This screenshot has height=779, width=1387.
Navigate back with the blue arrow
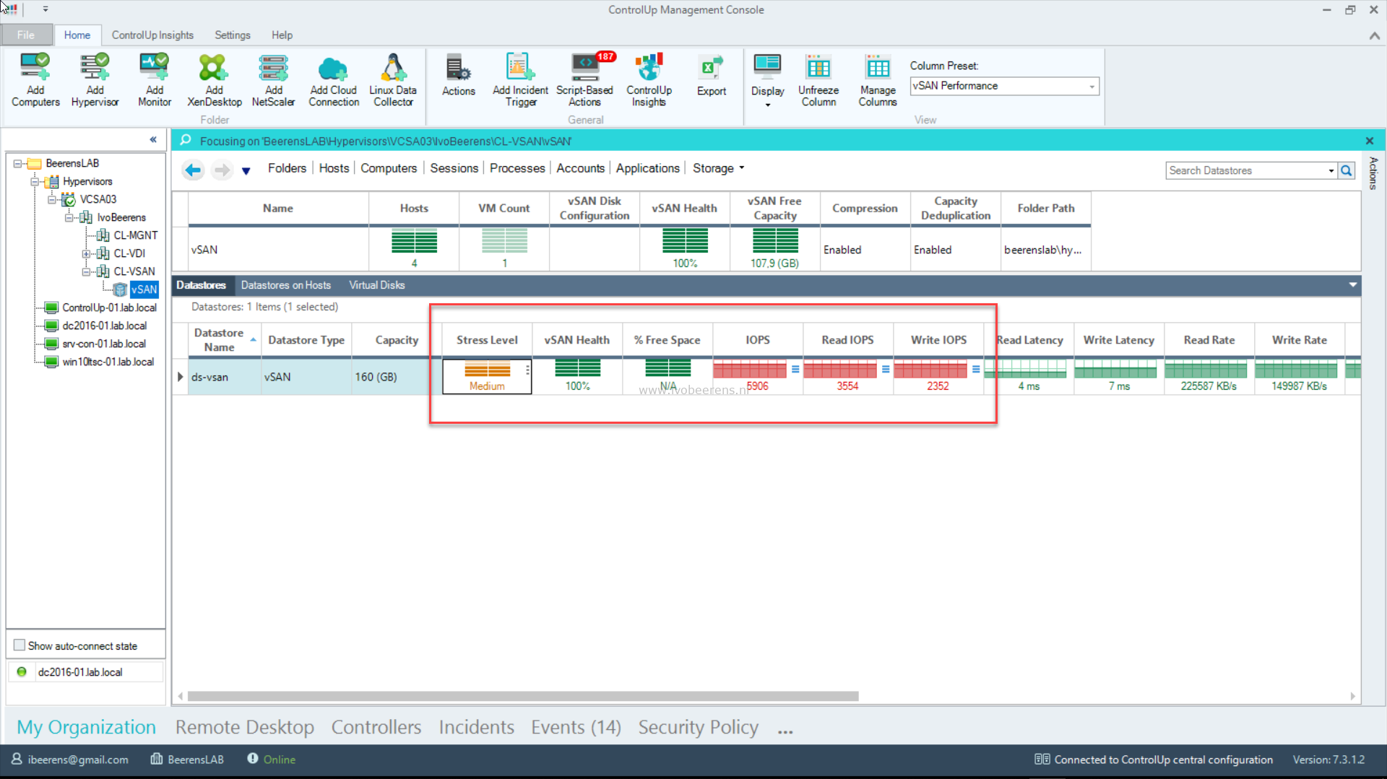click(193, 170)
